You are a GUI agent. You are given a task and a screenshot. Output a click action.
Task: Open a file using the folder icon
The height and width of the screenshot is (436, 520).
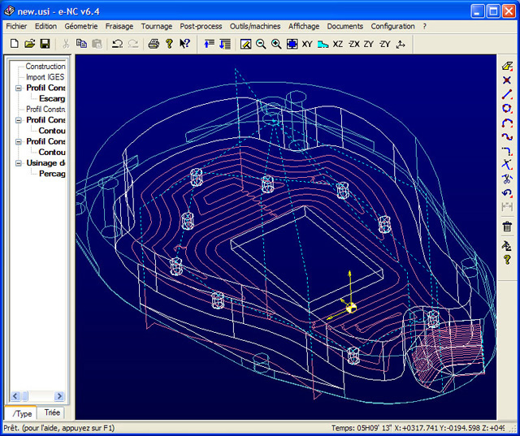[29, 44]
